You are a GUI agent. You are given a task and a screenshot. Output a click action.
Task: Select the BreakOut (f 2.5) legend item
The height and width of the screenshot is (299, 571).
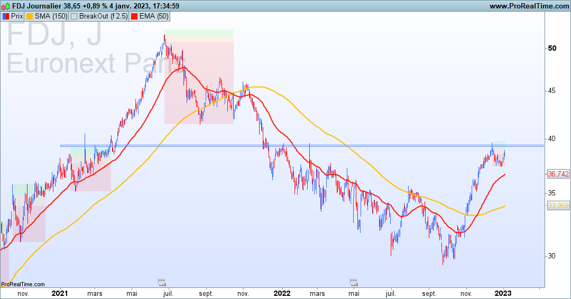click(x=99, y=16)
